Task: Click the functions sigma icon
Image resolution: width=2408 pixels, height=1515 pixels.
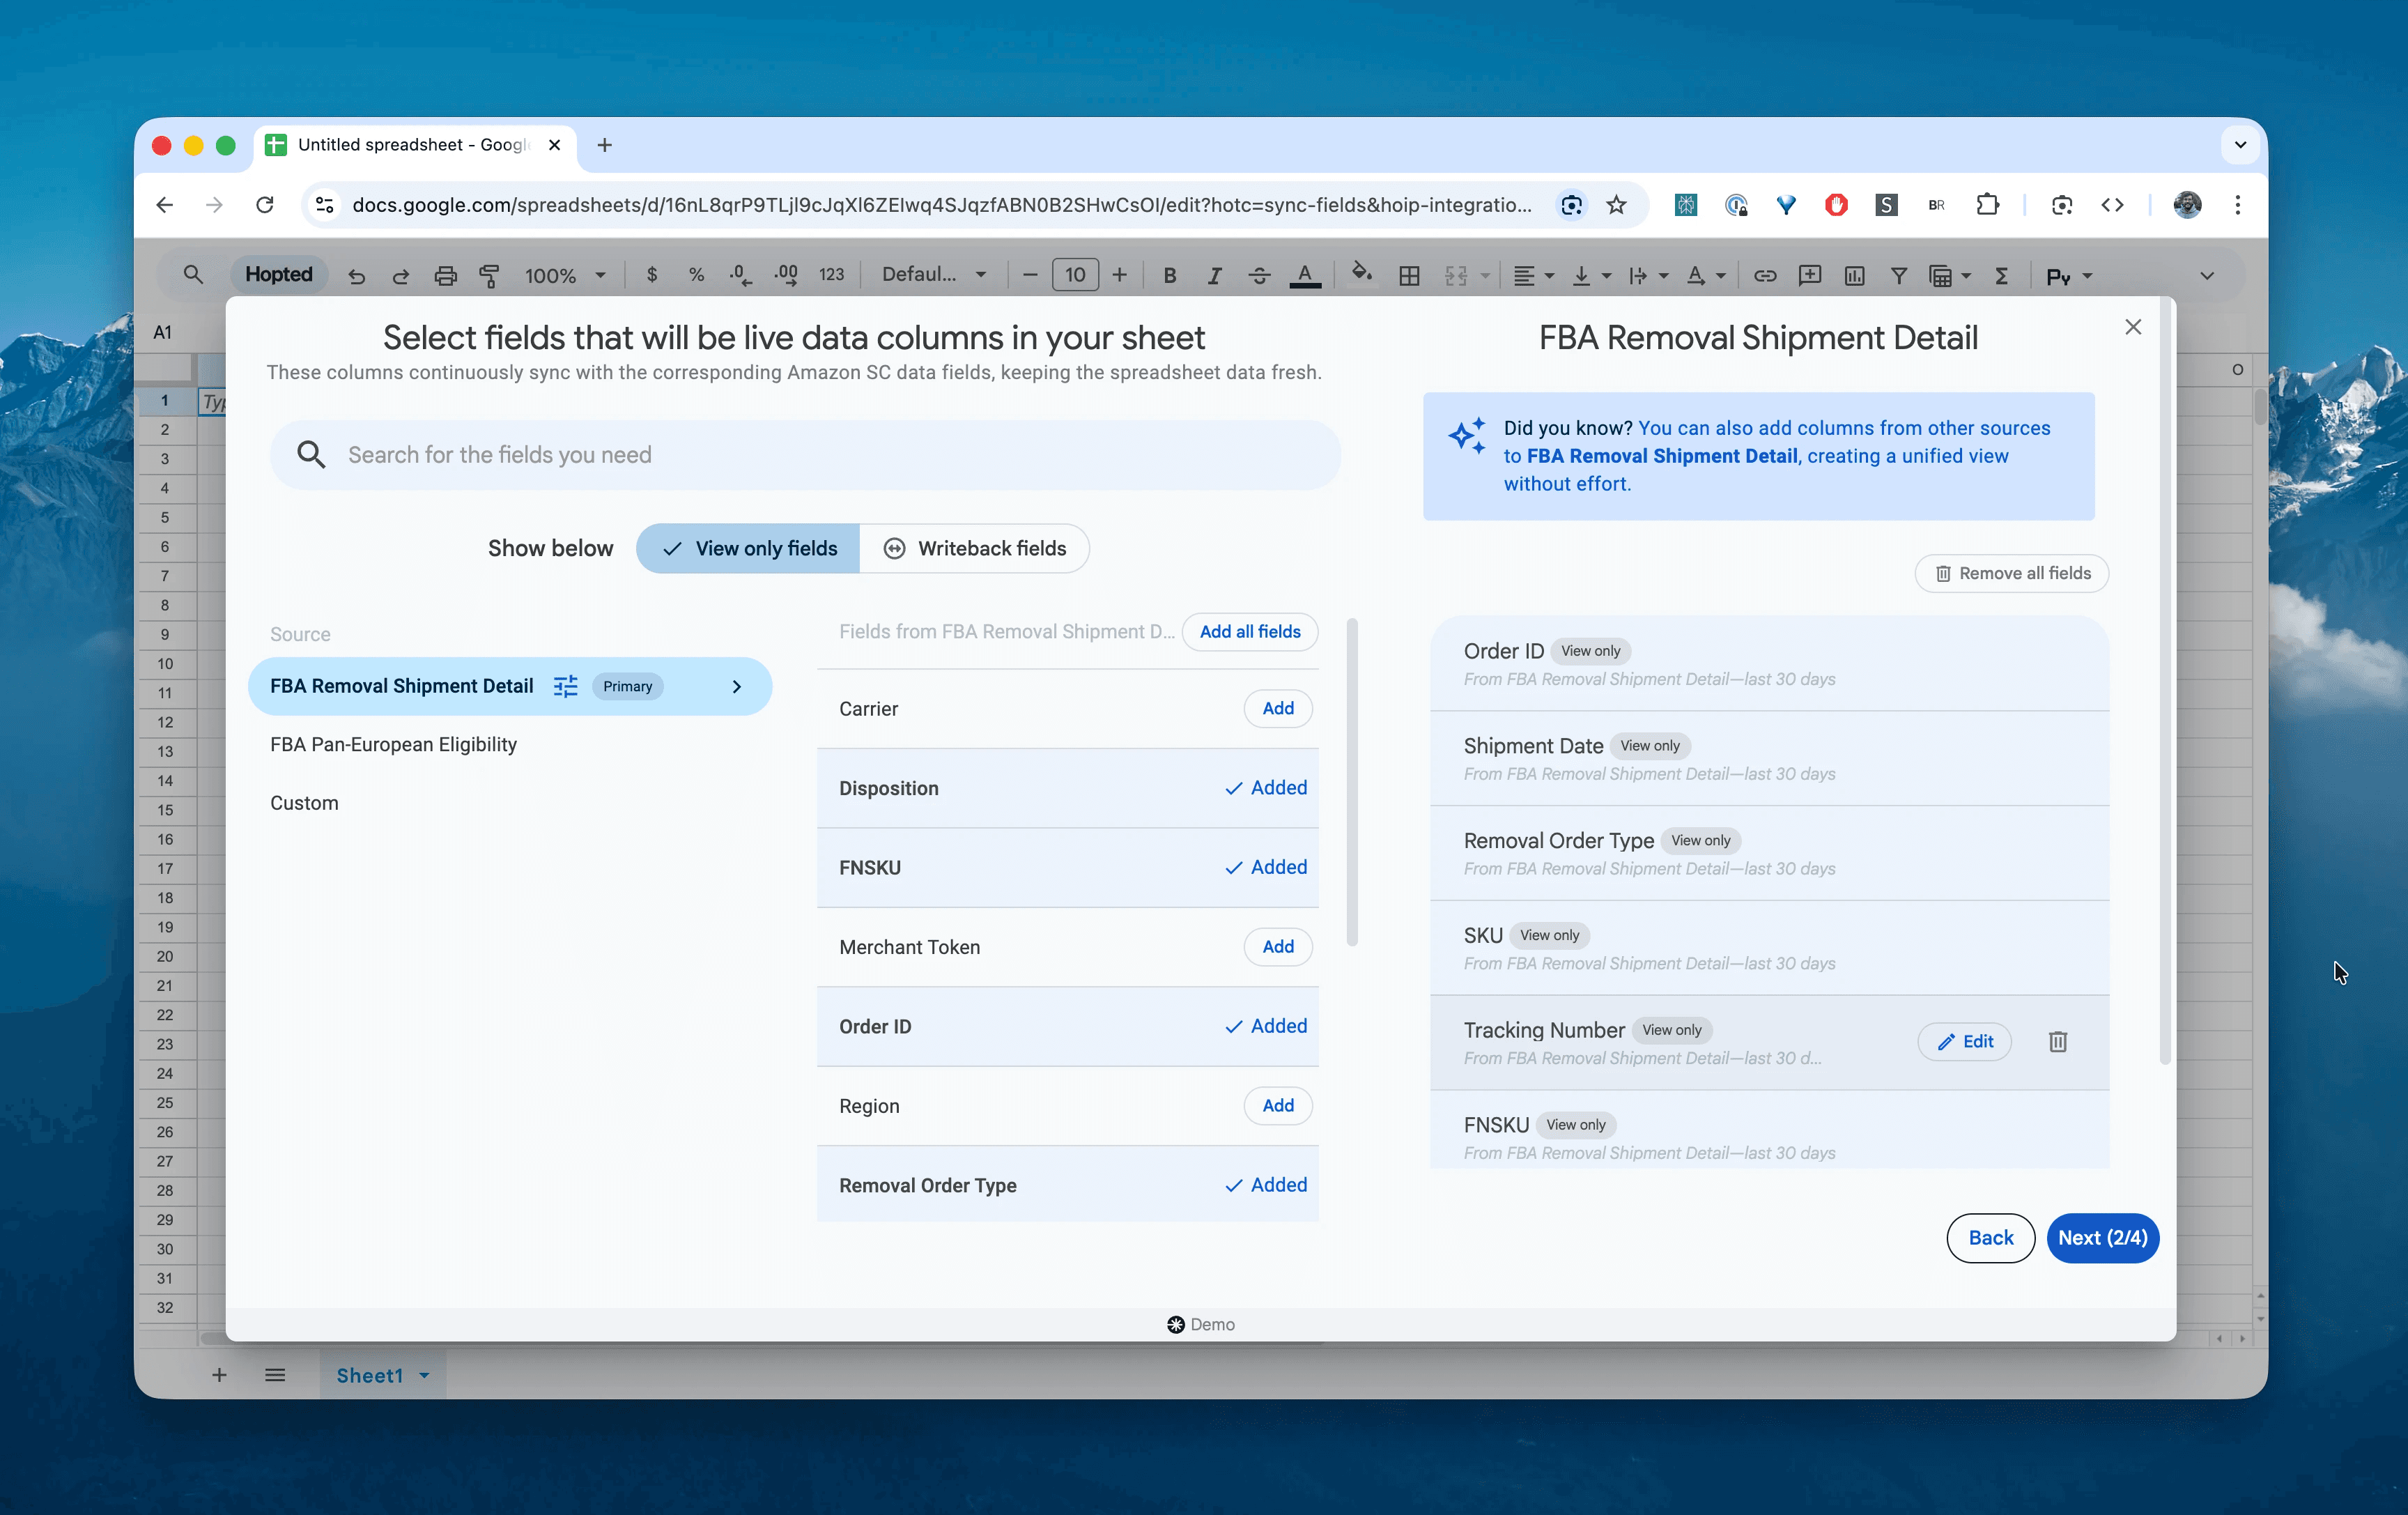Action: 2002,276
